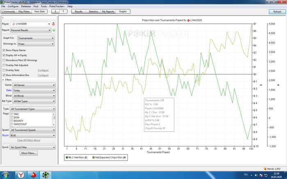Click Configure link beside Show Information Box

tap(43, 75)
